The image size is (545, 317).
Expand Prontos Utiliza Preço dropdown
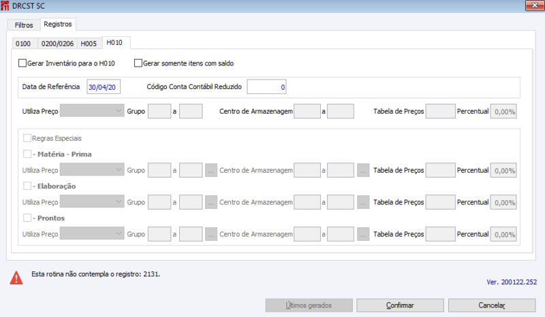point(92,234)
